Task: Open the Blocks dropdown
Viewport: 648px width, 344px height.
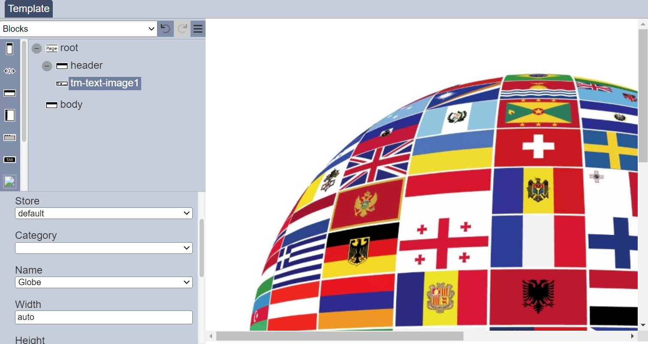Action: coord(79,29)
